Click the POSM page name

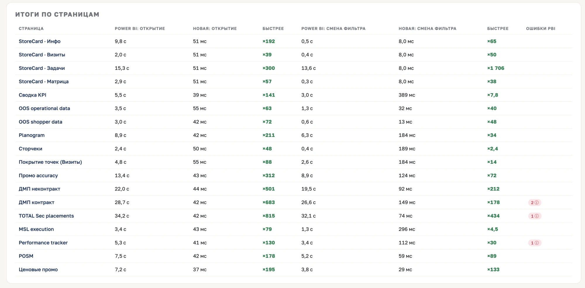click(26, 256)
